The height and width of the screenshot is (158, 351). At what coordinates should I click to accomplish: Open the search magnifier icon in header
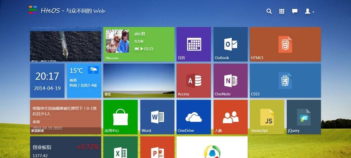coord(269,11)
